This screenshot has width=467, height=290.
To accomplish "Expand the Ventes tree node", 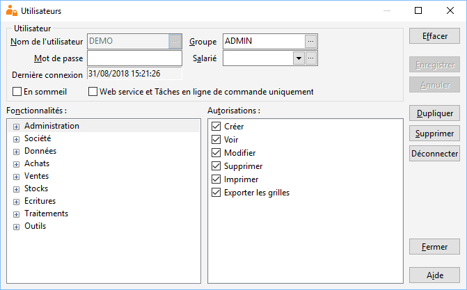I will click(x=16, y=177).
